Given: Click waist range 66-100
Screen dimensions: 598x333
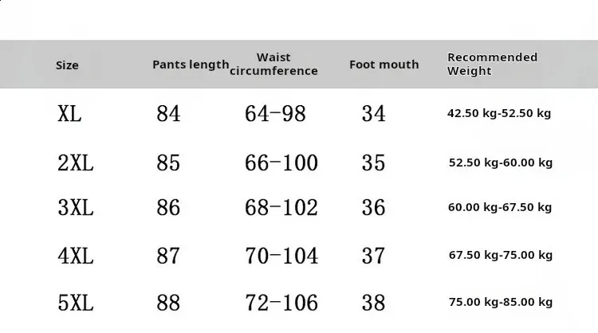Looking at the screenshot, I should pos(281,163).
